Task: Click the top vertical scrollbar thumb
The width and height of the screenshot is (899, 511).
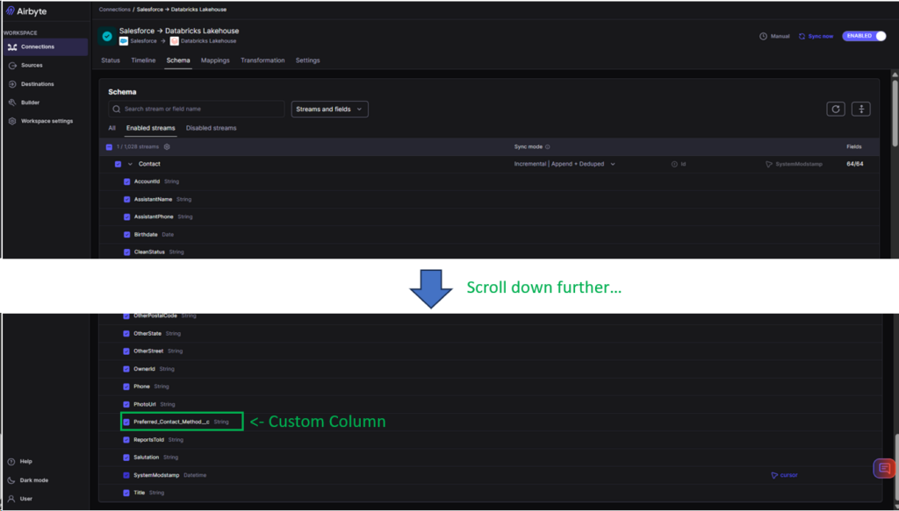Action: tap(895, 113)
